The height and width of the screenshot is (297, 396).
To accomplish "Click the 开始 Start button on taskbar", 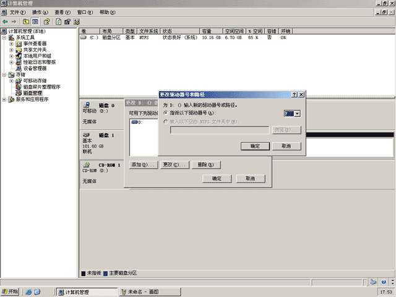I will [10, 291].
